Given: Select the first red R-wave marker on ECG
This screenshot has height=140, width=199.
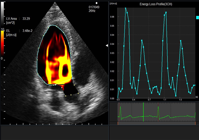Looking at the screenshot, I should point(119,112).
